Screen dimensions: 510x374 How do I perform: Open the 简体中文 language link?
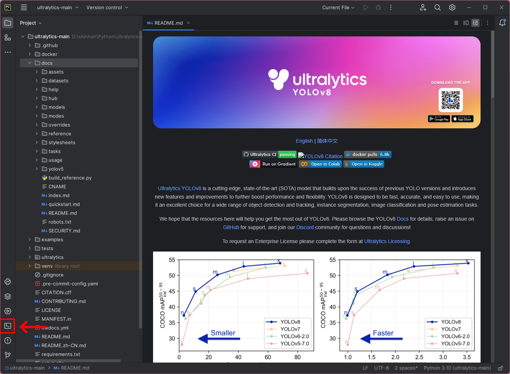[x=327, y=141]
